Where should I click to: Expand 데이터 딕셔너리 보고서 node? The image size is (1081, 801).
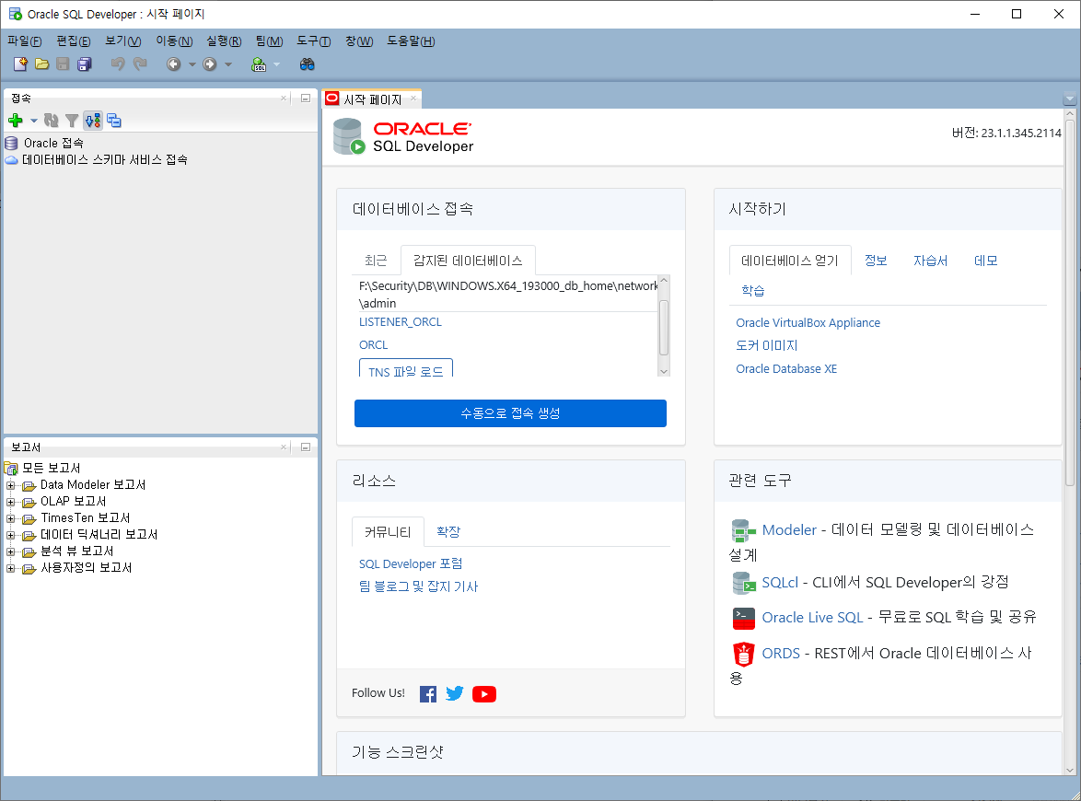click(10, 535)
